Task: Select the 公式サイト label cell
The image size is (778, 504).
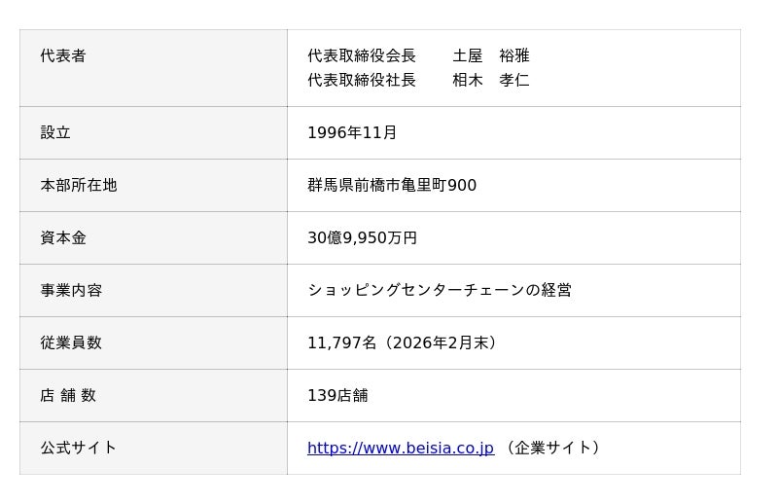Action: pyautogui.click(x=154, y=449)
